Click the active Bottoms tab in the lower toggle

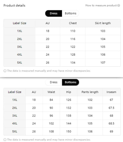point(70,82)
